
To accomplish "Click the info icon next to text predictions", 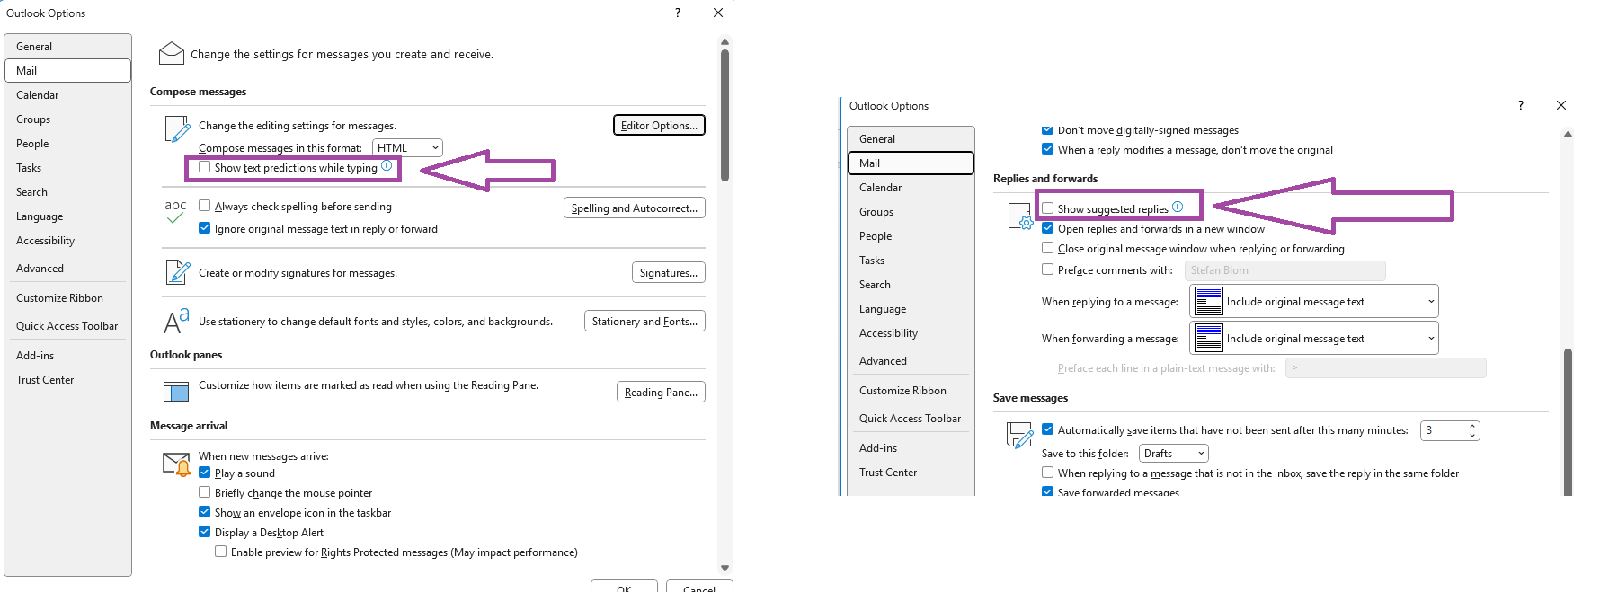I will (x=387, y=166).
